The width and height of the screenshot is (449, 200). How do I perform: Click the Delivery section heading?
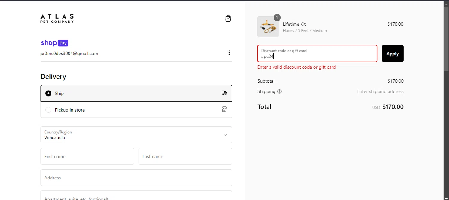[x=53, y=77]
